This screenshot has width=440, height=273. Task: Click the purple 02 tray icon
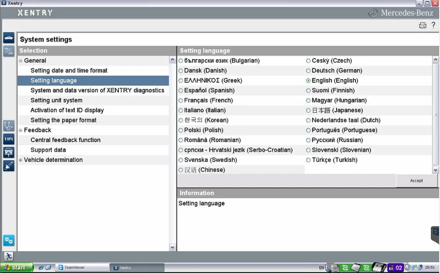[x=396, y=268]
